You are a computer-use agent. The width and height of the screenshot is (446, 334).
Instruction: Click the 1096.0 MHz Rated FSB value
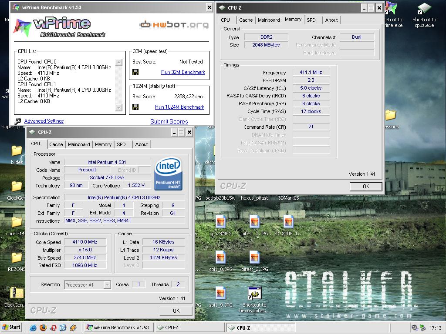pyautogui.click(x=85, y=265)
